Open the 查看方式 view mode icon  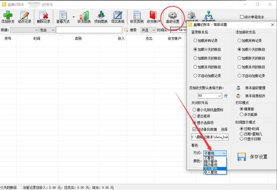tap(63, 15)
